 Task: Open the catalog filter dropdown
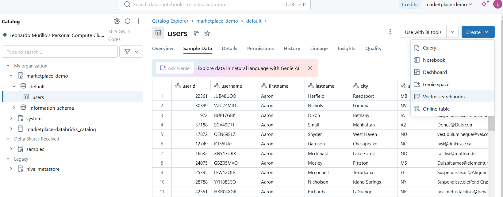[x=131, y=52]
